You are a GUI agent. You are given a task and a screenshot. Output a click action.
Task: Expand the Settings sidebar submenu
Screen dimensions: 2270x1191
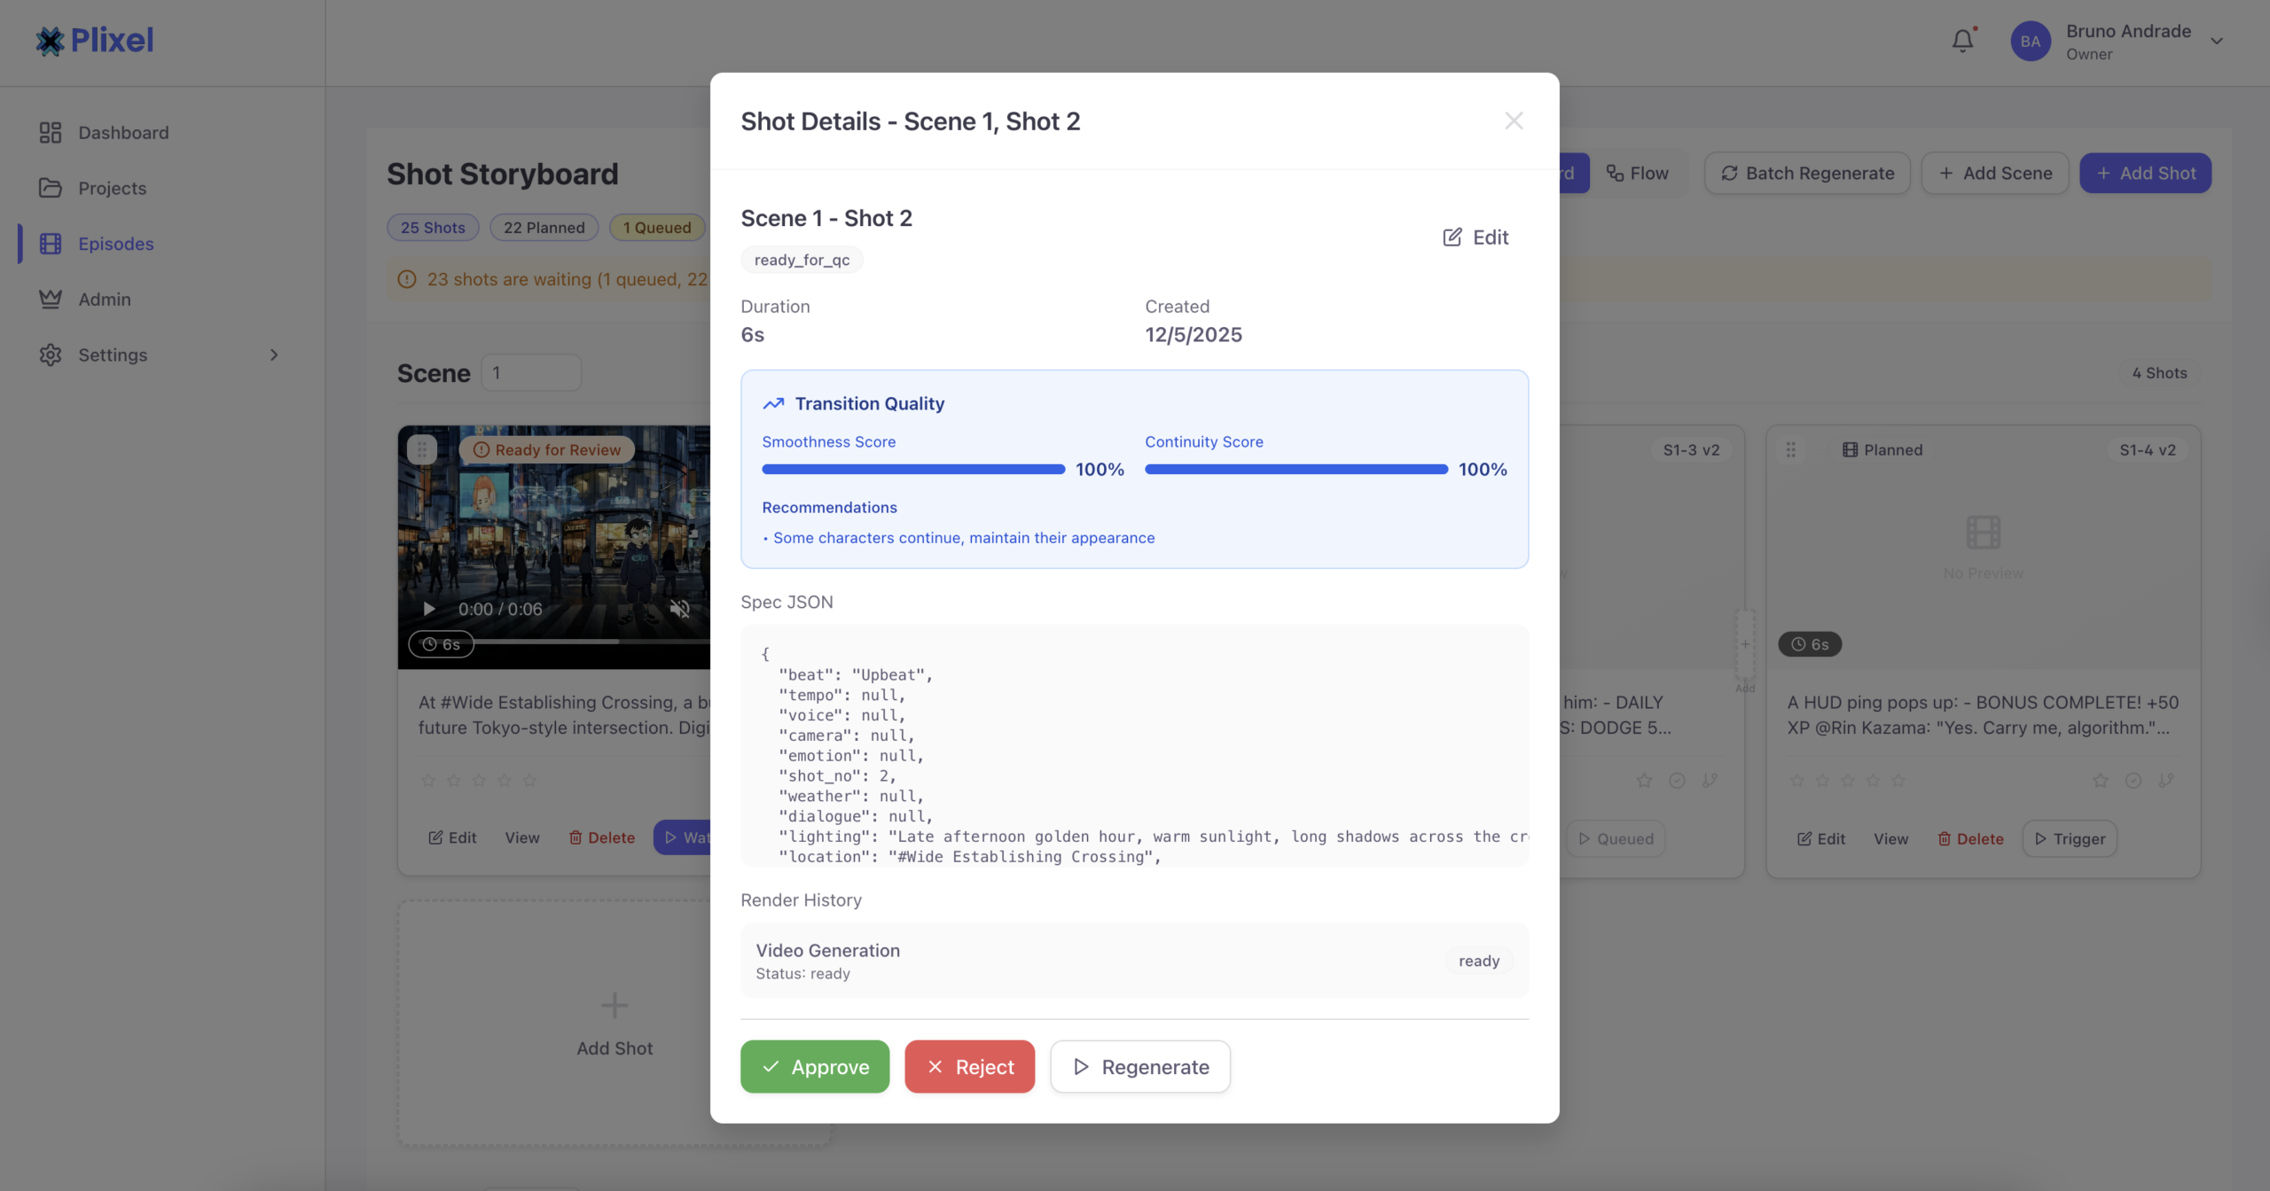[274, 355]
